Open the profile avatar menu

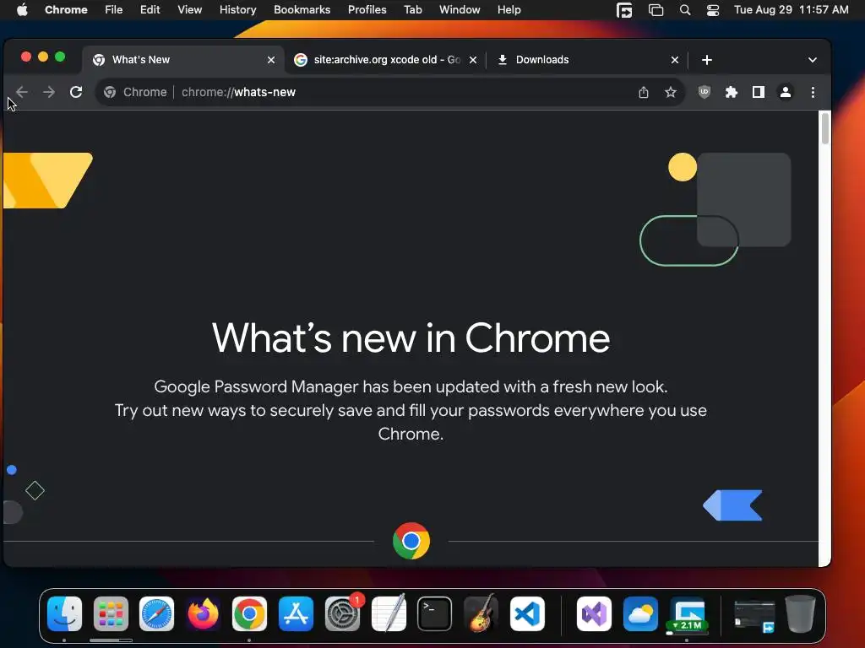[786, 92]
